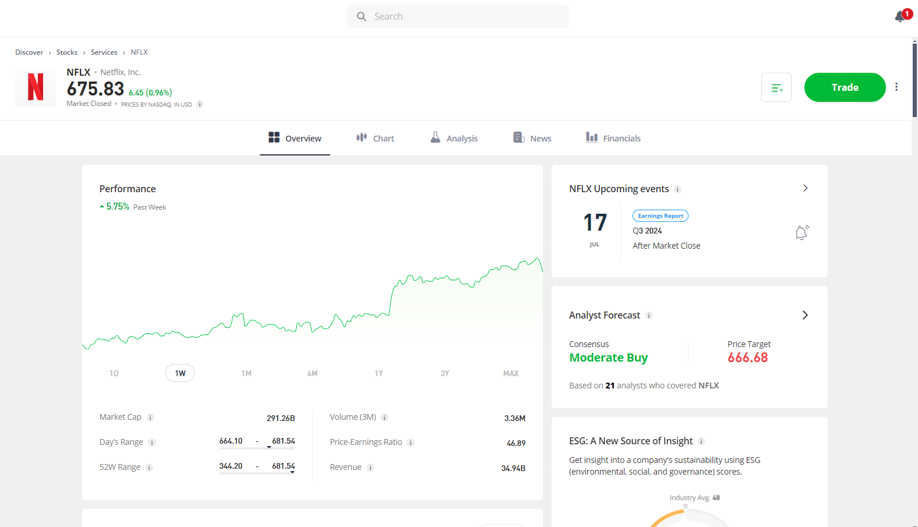The height and width of the screenshot is (527, 918).
Task: Open the Analysis tab
Action: tap(454, 138)
